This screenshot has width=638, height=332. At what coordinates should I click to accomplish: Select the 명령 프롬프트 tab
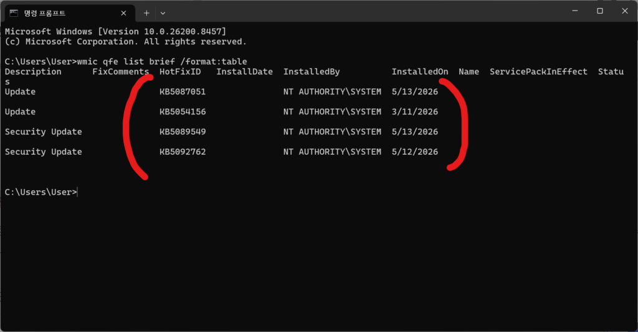pos(69,13)
